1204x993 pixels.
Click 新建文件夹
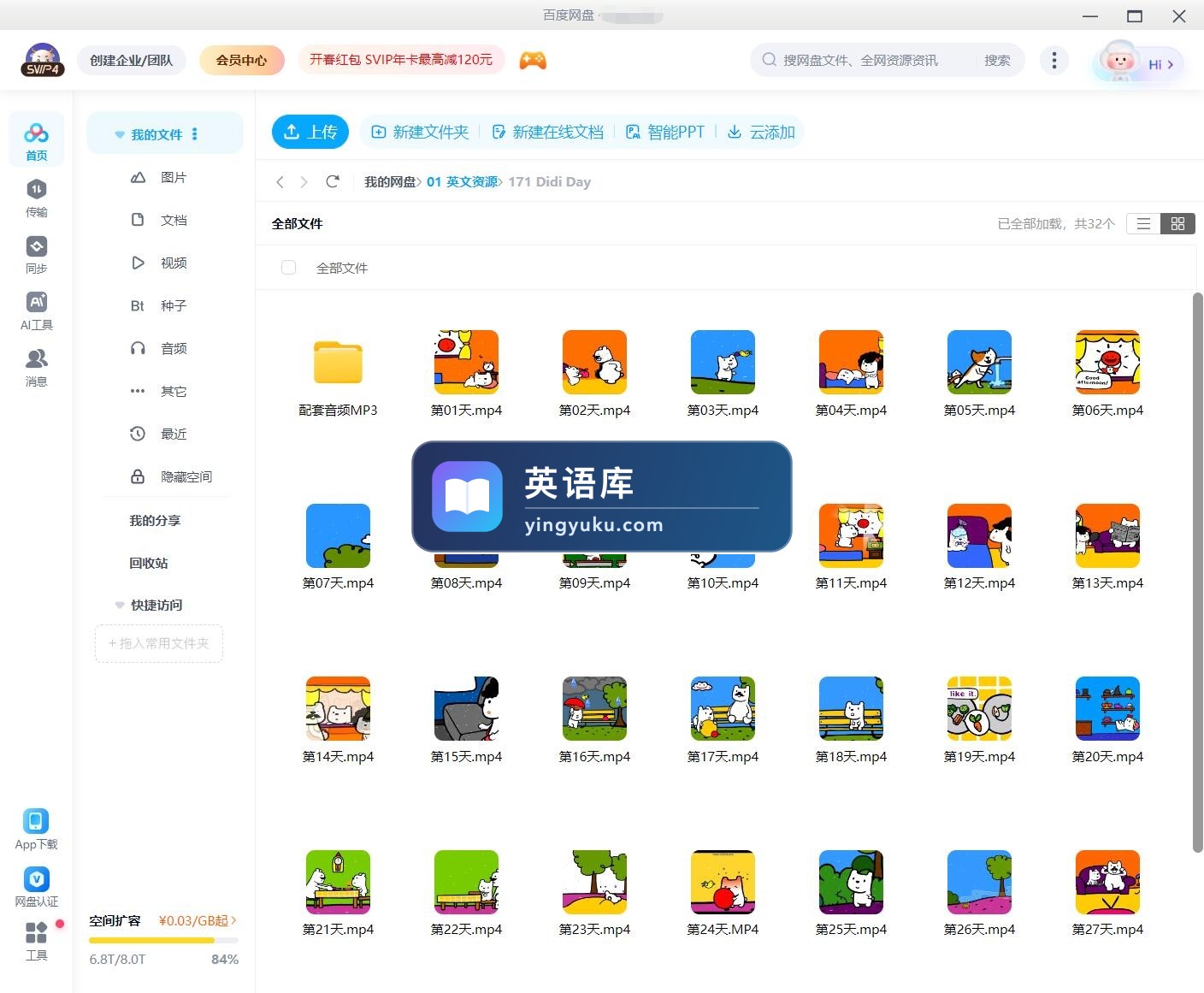click(420, 132)
